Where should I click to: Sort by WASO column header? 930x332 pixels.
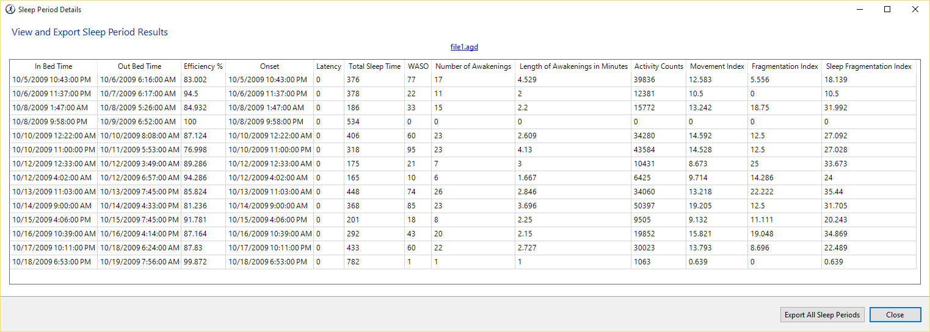[418, 66]
